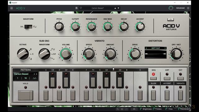This screenshot has width=199, height=112.
Task: Click the Sub Osc Octave selector knob
Action: pyautogui.click(x=23, y=54)
